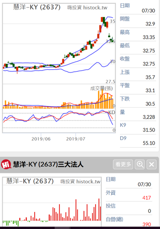Screen dimensions: 160x229
Task: Click the 自營(總) value 390
Action: (147, 224)
